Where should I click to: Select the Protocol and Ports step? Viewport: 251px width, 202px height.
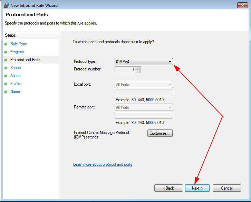tap(25, 60)
